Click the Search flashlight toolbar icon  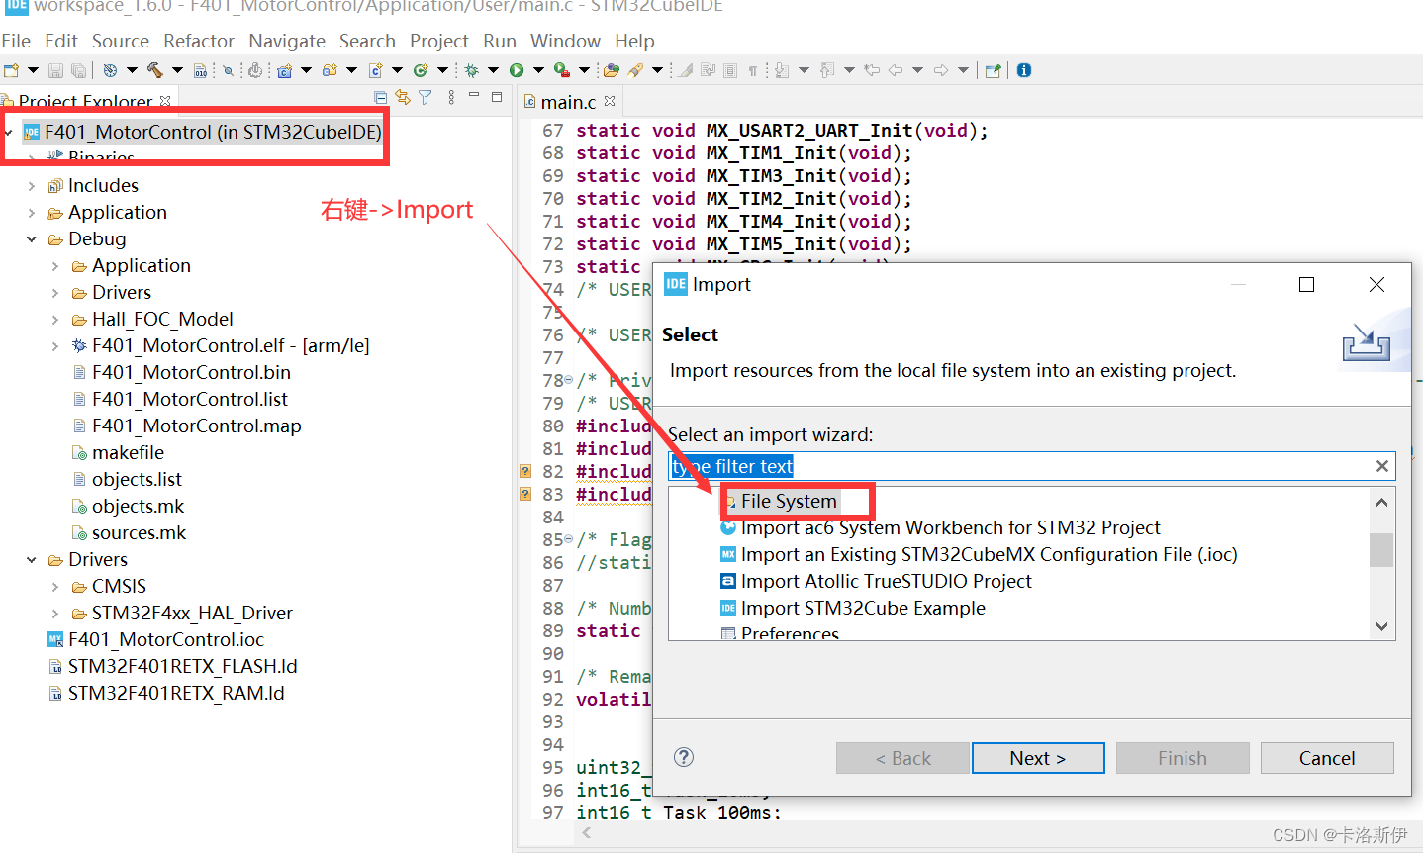point(635,70)
